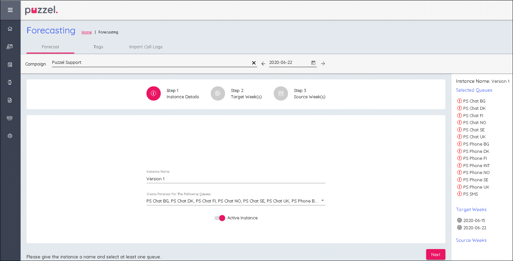Open the people group icon in the sidebar

coord(10,118)
